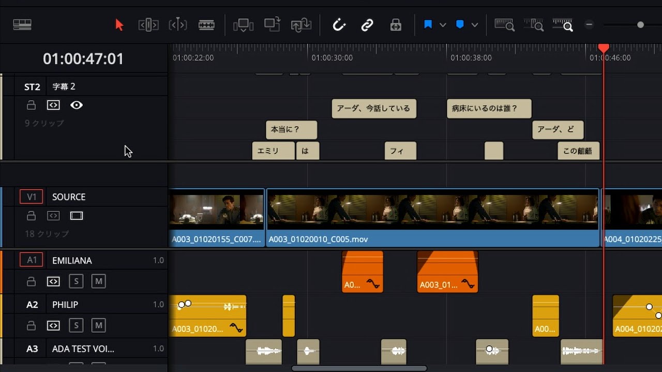Disable the V1 SOURCE video track filmstrip icon
Viewport: 662px width, 372px height.
pyautogui.click(x=77, y=216)
